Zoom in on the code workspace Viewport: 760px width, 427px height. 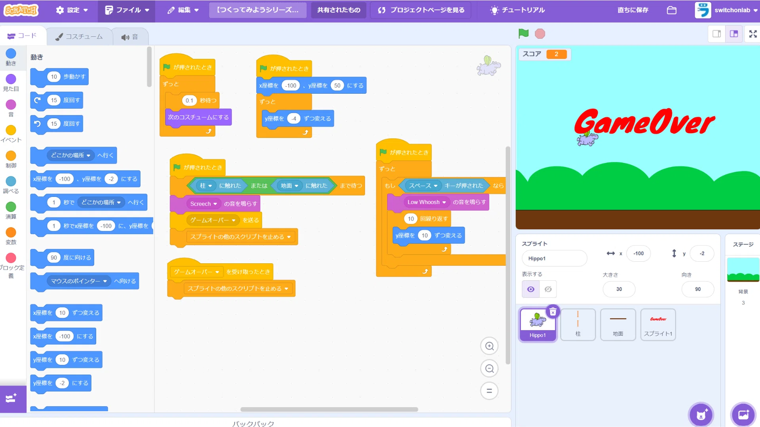click(490, 346)
